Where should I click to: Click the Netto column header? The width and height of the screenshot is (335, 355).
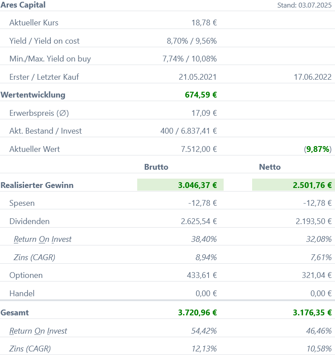tap(270, 167)
